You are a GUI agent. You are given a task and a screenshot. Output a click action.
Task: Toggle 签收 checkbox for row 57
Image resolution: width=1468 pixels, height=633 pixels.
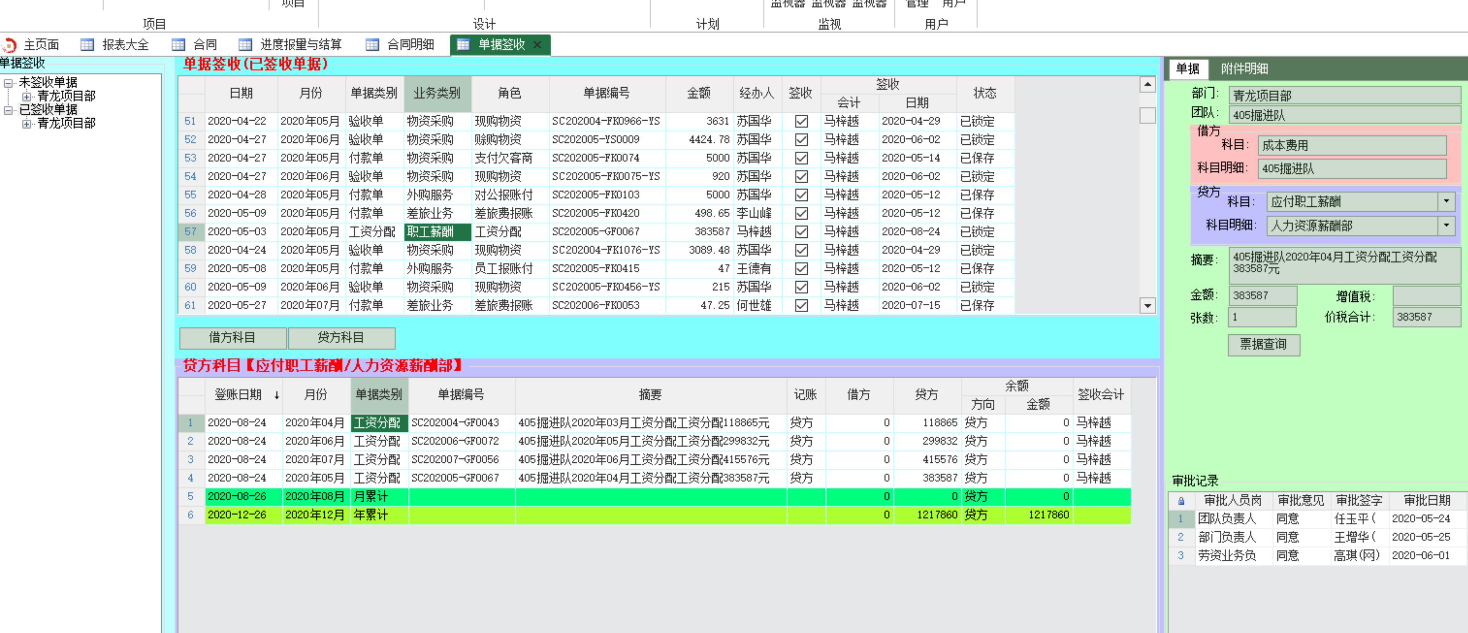click(x=801, y=232)
